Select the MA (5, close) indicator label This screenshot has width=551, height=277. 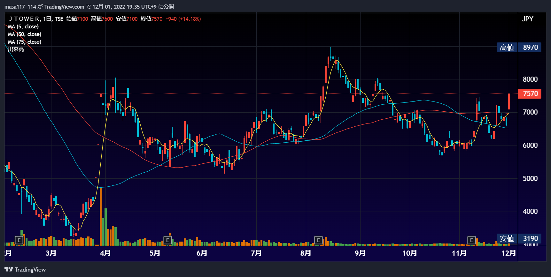[23, 26]
